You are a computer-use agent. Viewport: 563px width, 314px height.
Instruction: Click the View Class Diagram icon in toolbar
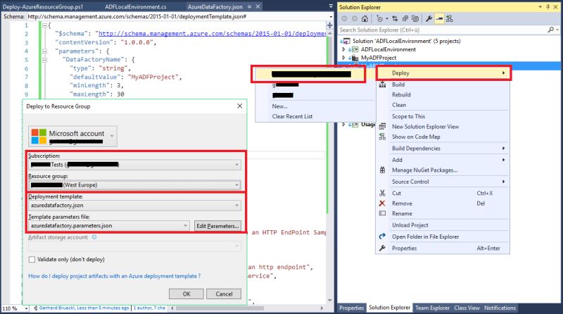pos(449,19)
